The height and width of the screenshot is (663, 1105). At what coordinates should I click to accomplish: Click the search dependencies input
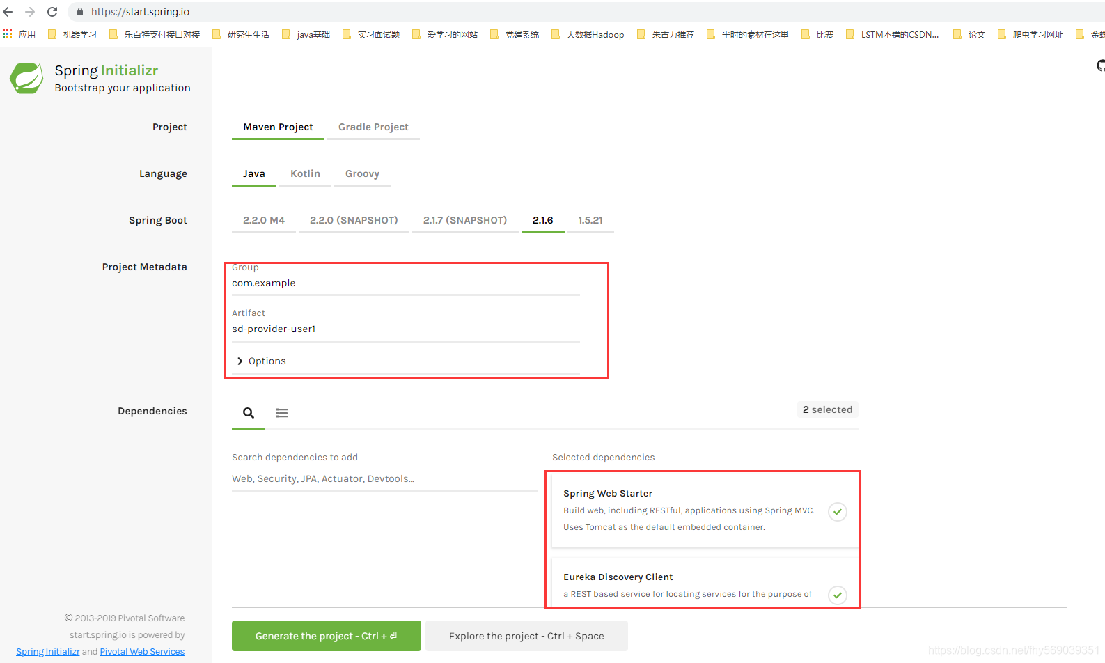[x=384, y=478]
